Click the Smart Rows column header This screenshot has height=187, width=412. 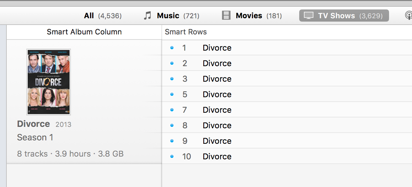186,32
